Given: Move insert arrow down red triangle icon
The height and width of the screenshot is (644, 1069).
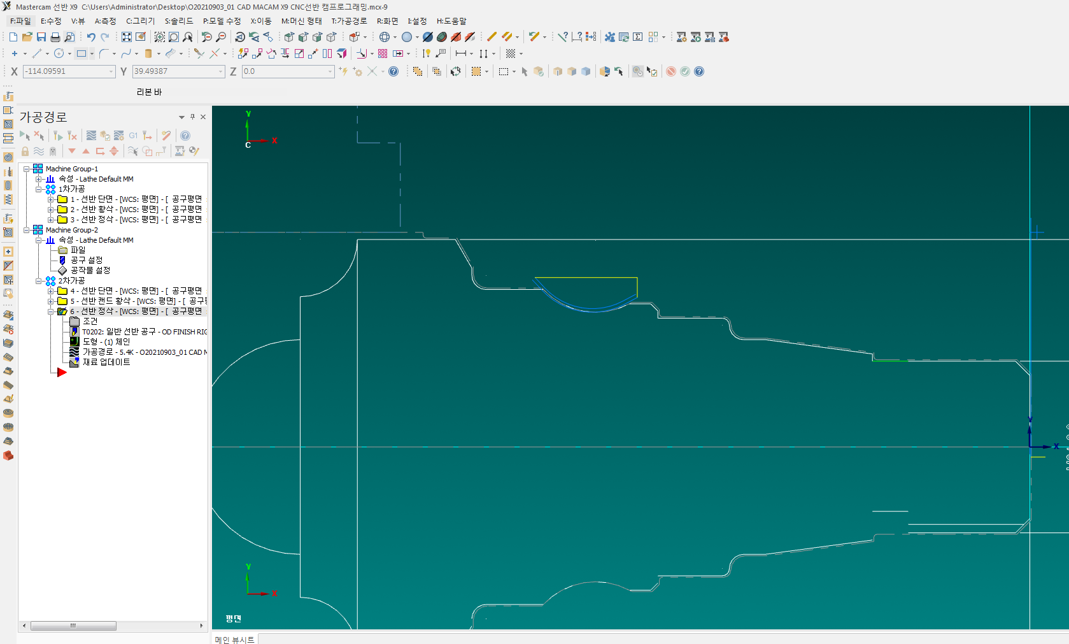Looking at the screenshot, I should click(x=72, y=151).
